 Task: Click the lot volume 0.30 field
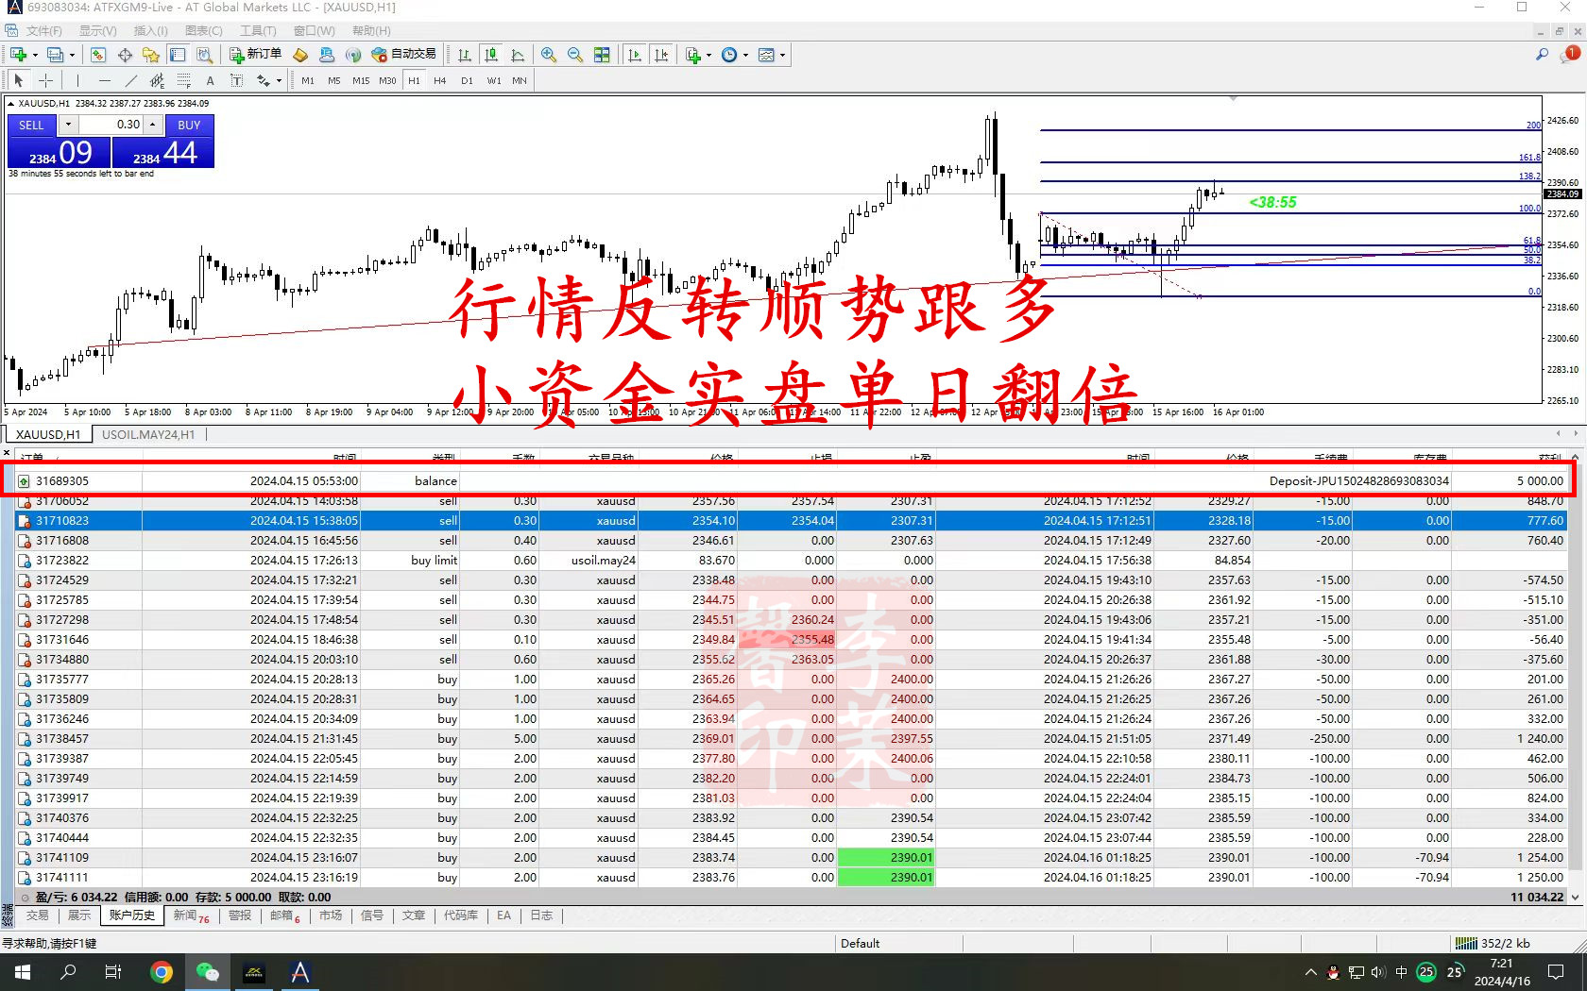tap(111, 125)
